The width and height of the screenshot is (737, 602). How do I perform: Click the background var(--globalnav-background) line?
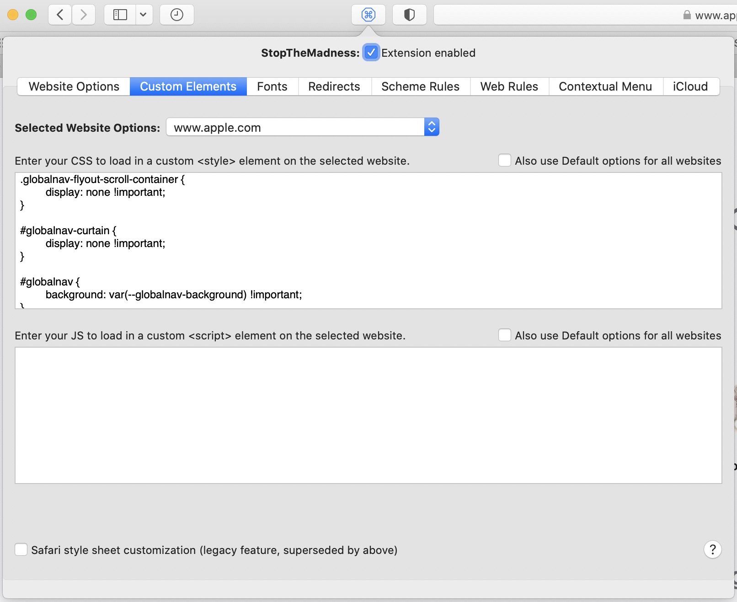pyautogui.click(x=174, y=295)
